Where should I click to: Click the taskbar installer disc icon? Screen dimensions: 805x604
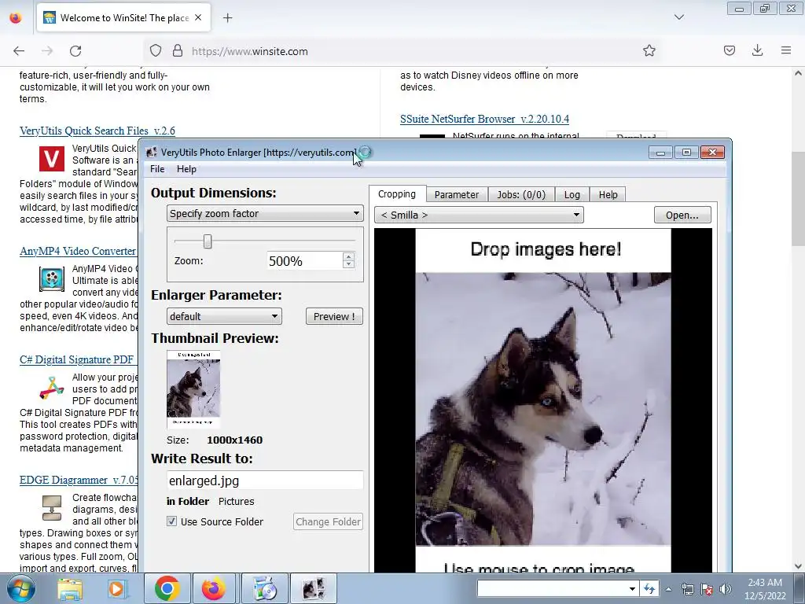(x=265, y=589)
